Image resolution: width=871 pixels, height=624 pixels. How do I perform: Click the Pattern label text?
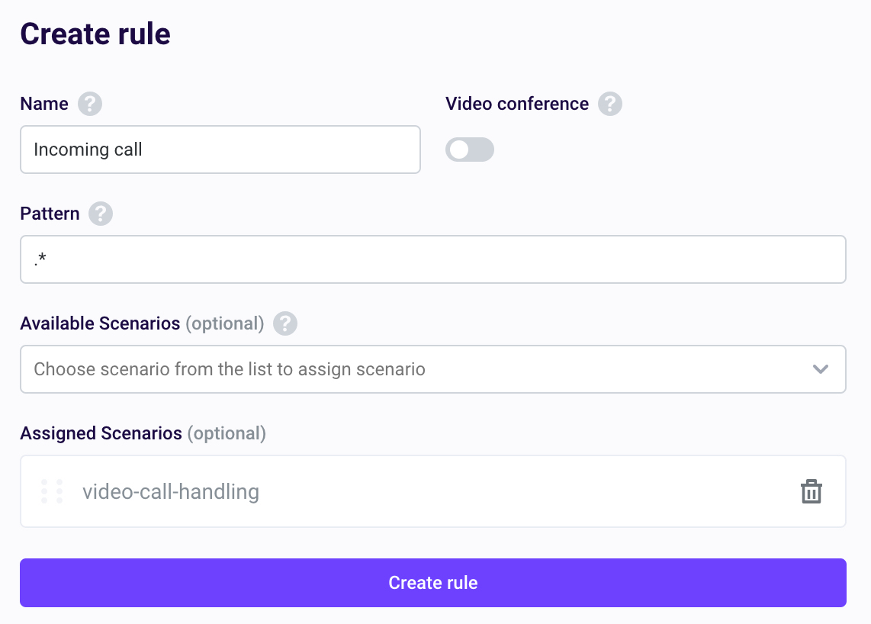(50, 214)
